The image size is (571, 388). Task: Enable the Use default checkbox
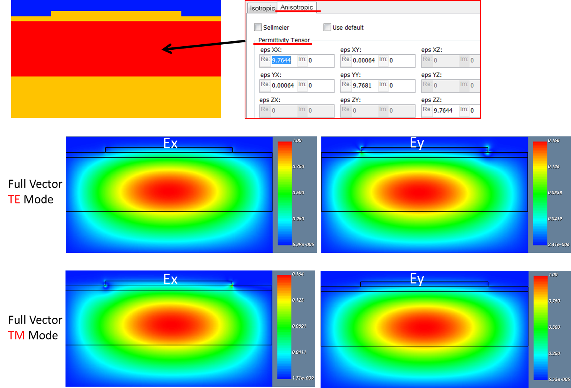pos(327,27)
